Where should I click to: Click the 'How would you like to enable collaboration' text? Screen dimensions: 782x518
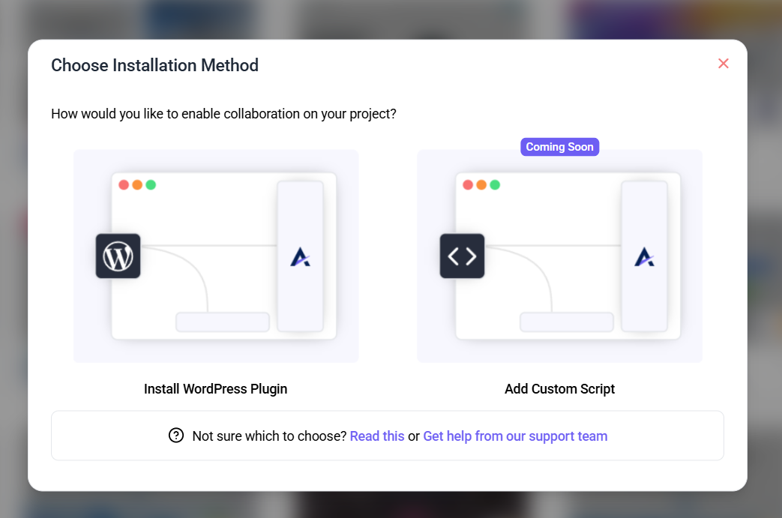pos(224,114)
